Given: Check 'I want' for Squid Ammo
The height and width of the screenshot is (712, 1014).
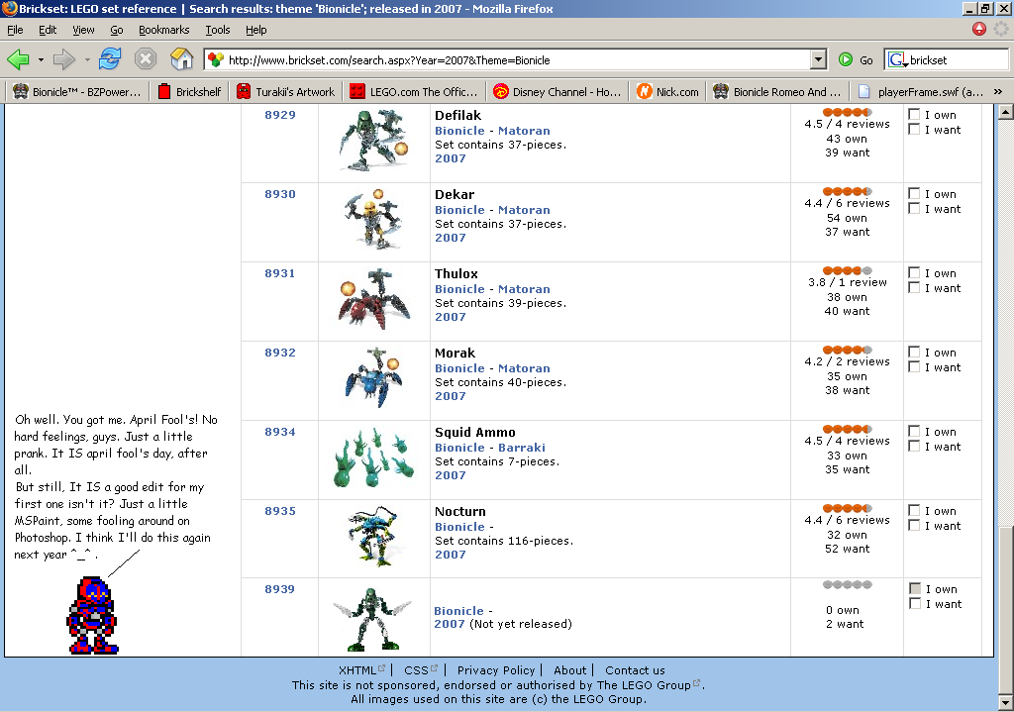Looking at the screenshot, I should coord(914,447).
